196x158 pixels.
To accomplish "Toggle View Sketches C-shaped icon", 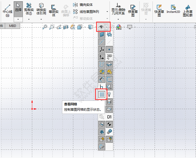I will point(109,79).
